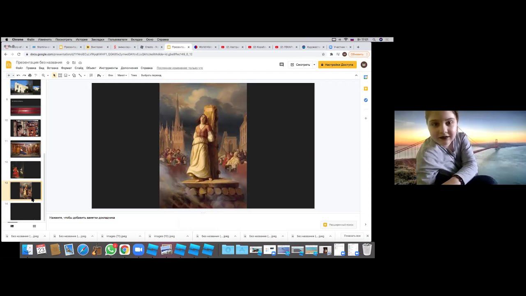Open the Файл menu in Slides

pyautogui.click(x=19, y=68)
